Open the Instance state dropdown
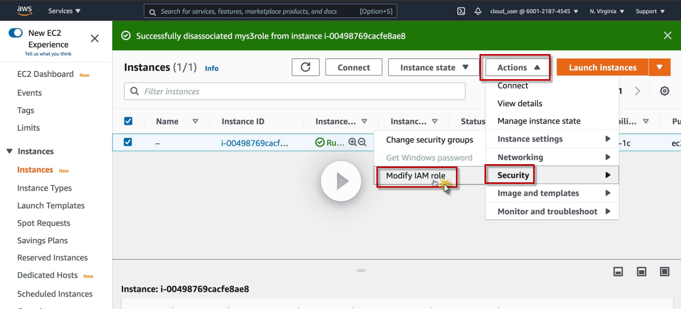The height and width of the screenshot is (309, 681). click(434, 67)
